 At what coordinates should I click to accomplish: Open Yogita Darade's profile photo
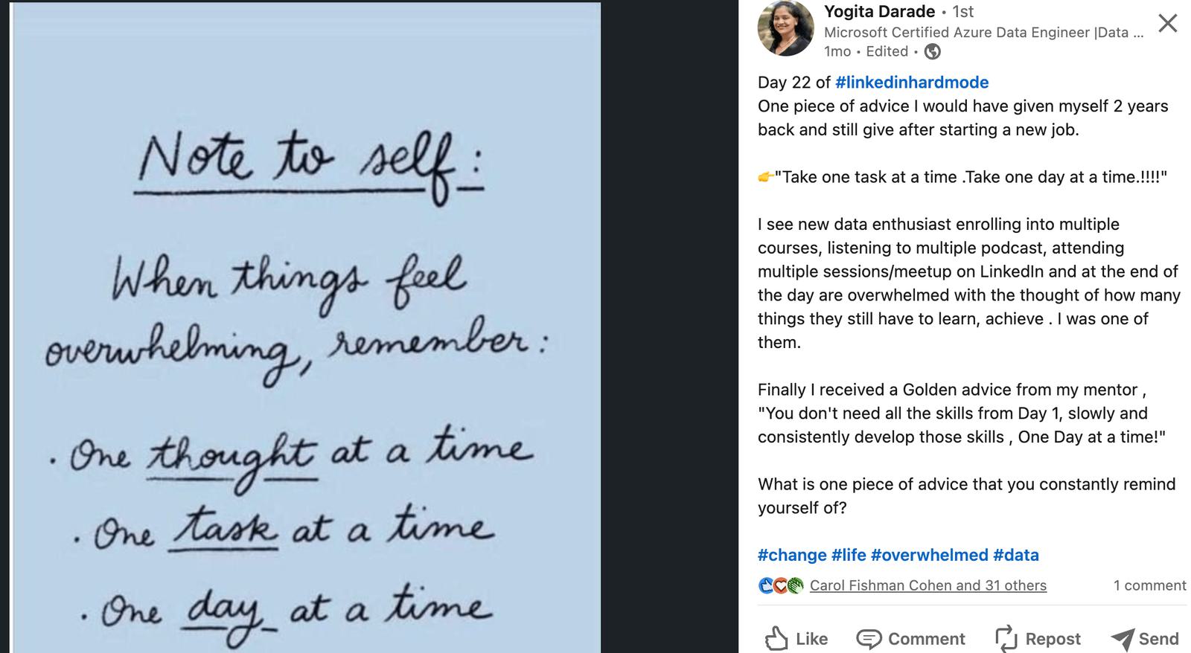785,28
